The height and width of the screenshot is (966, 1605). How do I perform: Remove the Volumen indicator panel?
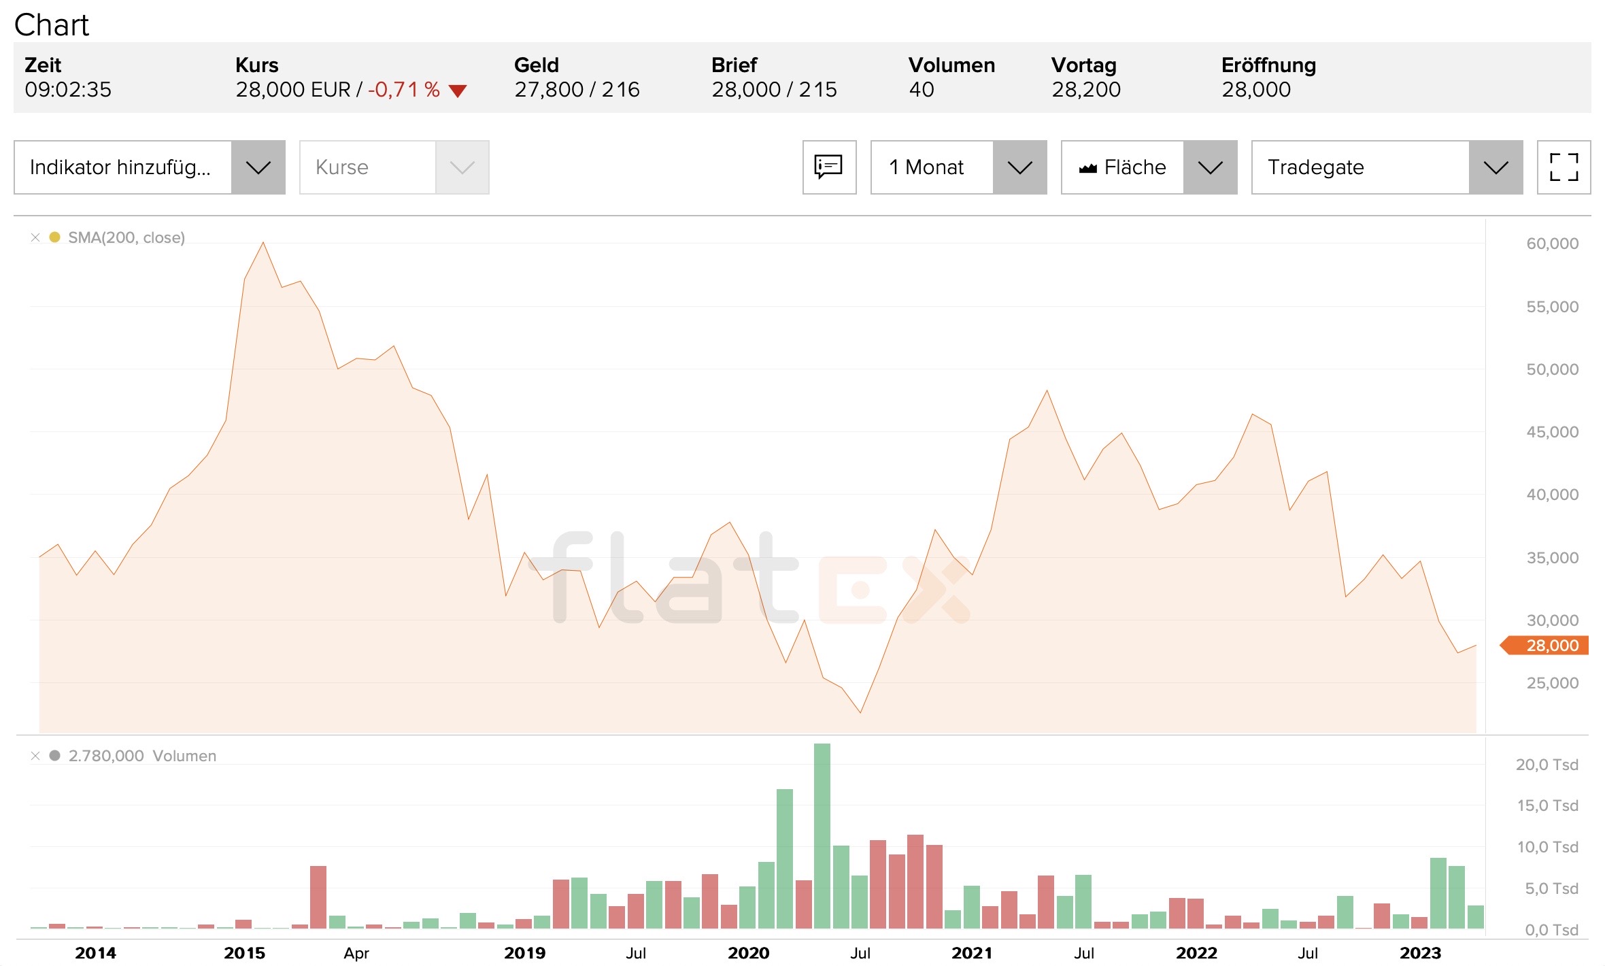pyautogui.click(x=35, y=756)
